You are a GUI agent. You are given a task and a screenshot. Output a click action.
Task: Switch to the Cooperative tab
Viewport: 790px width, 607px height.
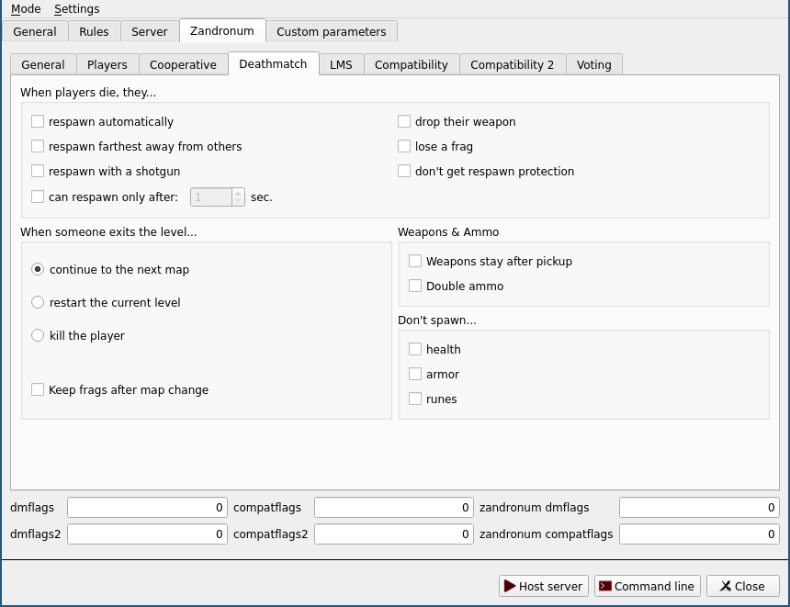(x=183, y=64)
